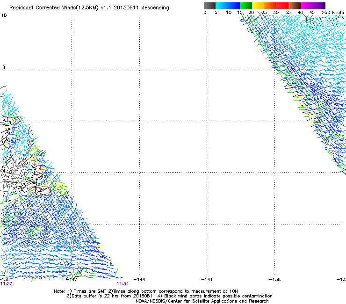This screenshot has width=346, height=304.
Task: Click the purple 11:53 time label
Action: tap(7, 284)
